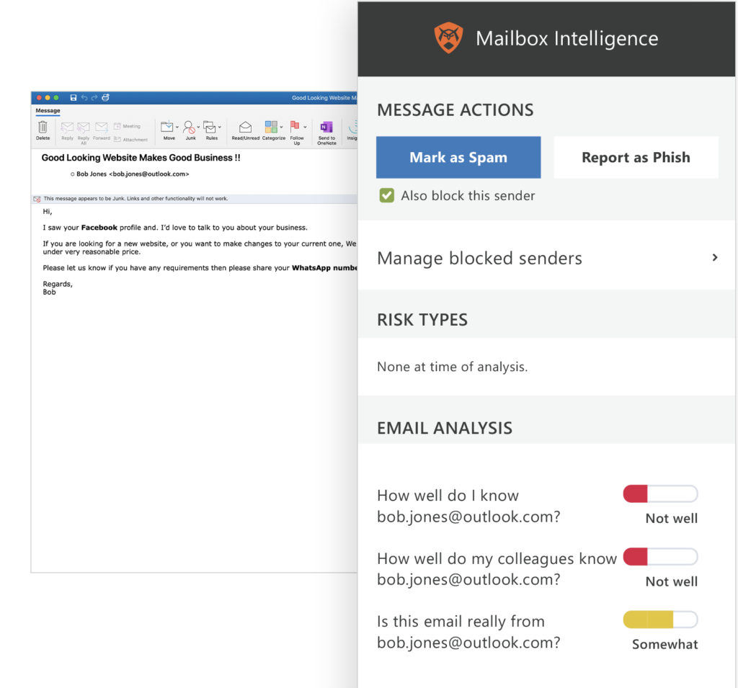Image resolution: width=738 pixels, height=688 pixels.
Task: Select the Message ribbon tab
Action: pyautogui.click(x=48, y=111)
